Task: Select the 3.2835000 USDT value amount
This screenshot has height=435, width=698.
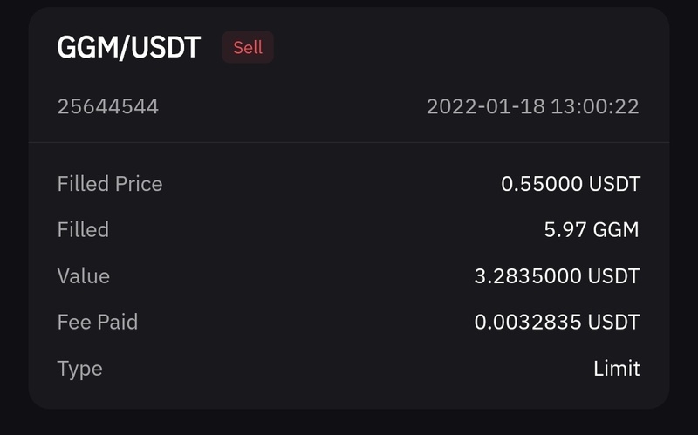Action: 557,276
